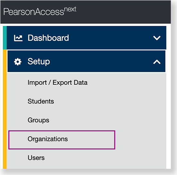The image size is (177, 175).
Task: Go to the Students page
Action: point(41,101)
